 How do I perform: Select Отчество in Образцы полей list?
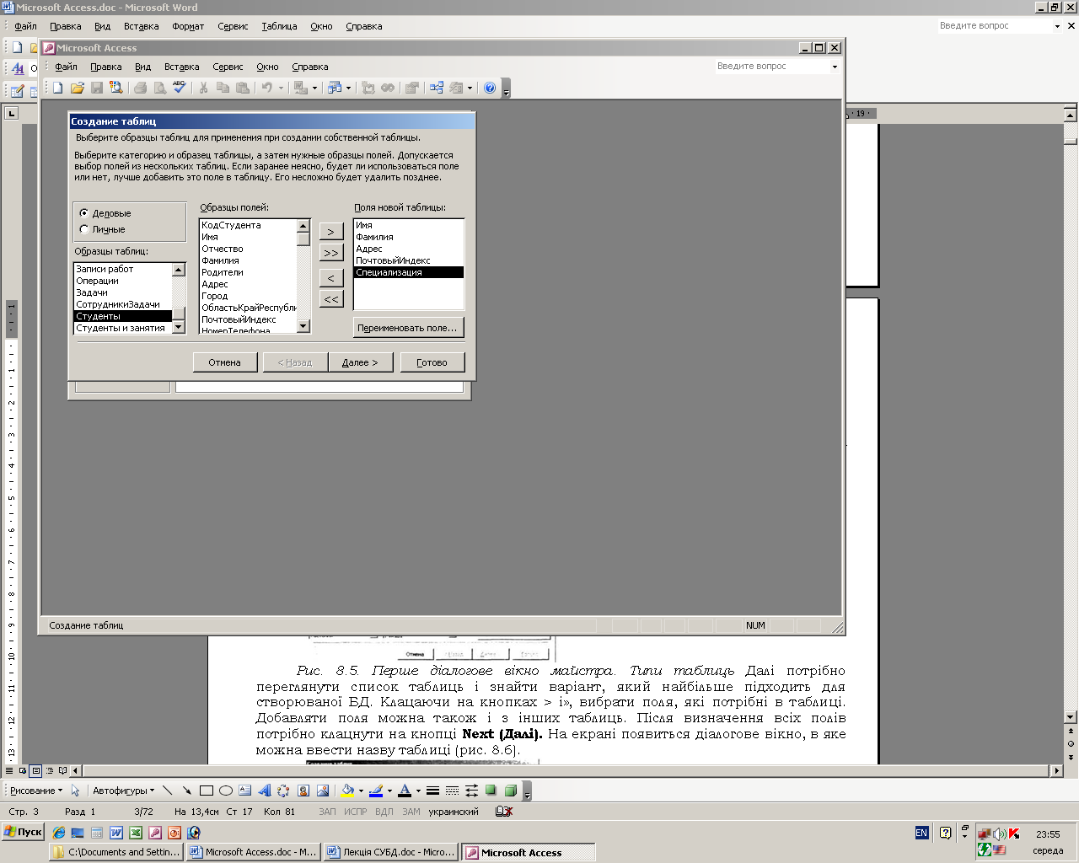tap(248, 249)
